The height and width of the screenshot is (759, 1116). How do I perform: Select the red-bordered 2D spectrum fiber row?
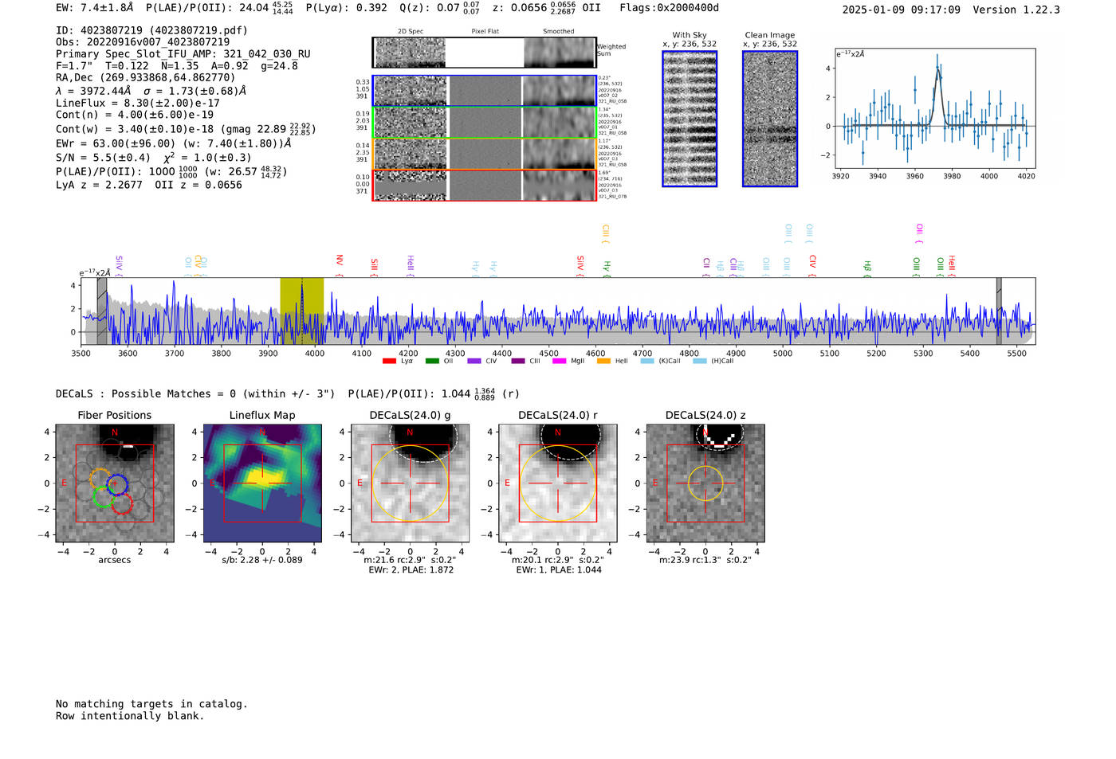[x=485, y=185]
